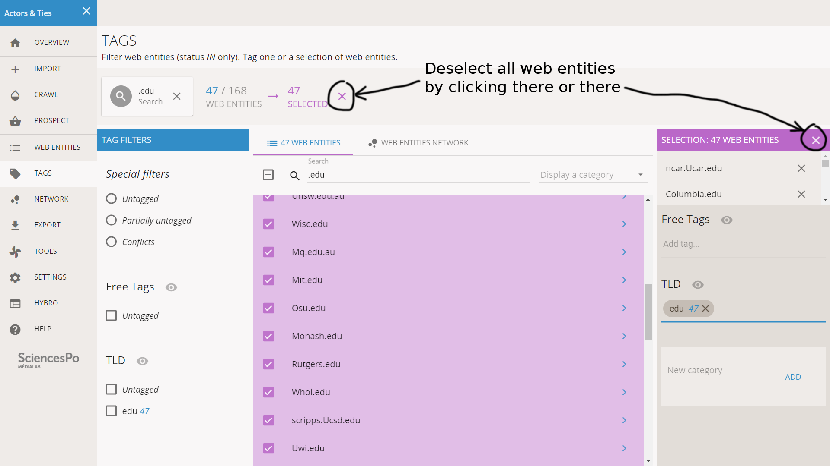Open the Prospect basket icon

[x=15, y=121]
